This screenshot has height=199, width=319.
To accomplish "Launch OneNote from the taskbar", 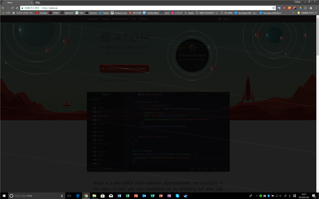I will (169, 196).
